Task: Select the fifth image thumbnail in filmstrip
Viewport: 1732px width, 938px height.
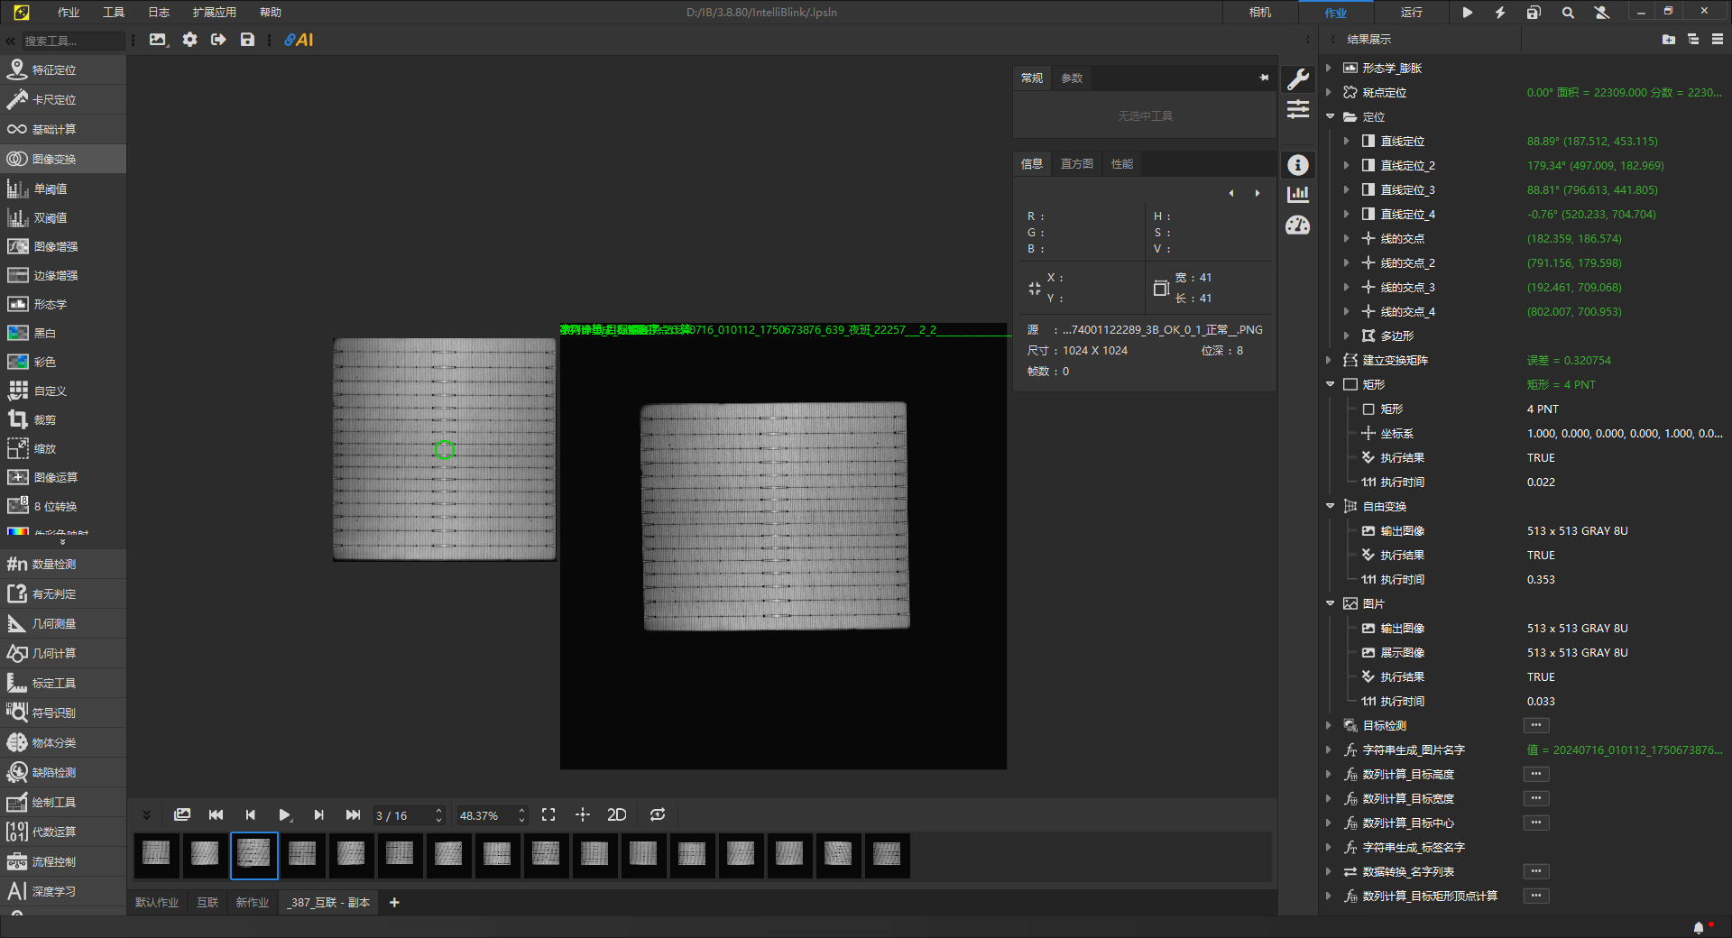Action: point(351,854)
